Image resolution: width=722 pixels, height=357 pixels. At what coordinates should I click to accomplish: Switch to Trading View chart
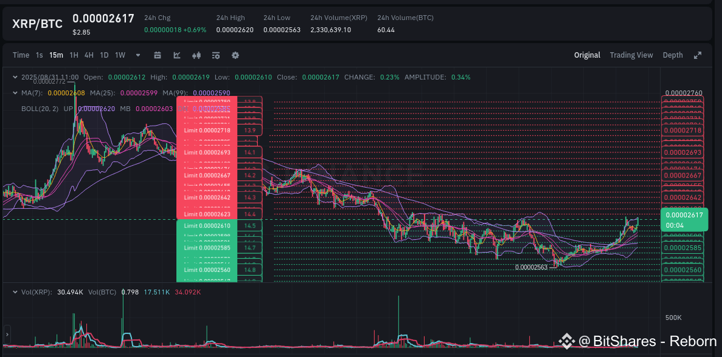(x=631, y=55)
